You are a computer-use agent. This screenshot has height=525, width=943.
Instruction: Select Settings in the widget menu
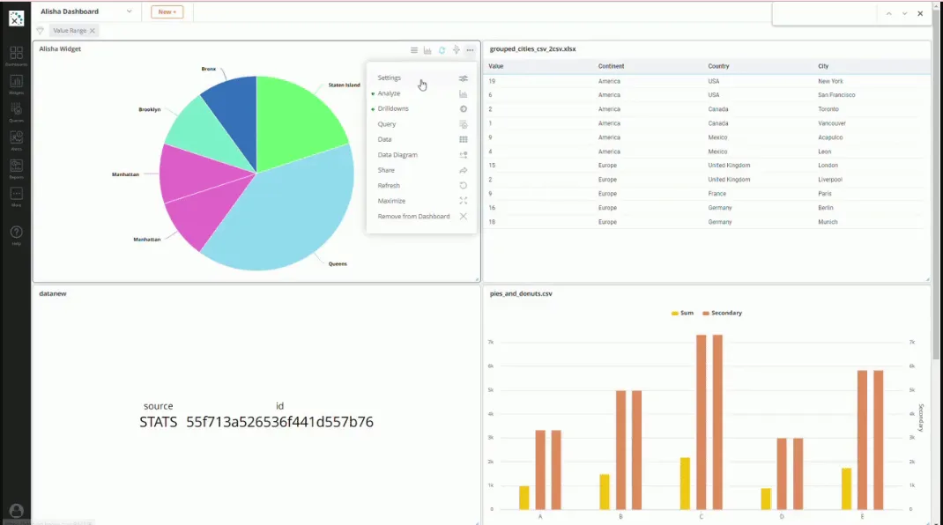click(x=390, y=78)
